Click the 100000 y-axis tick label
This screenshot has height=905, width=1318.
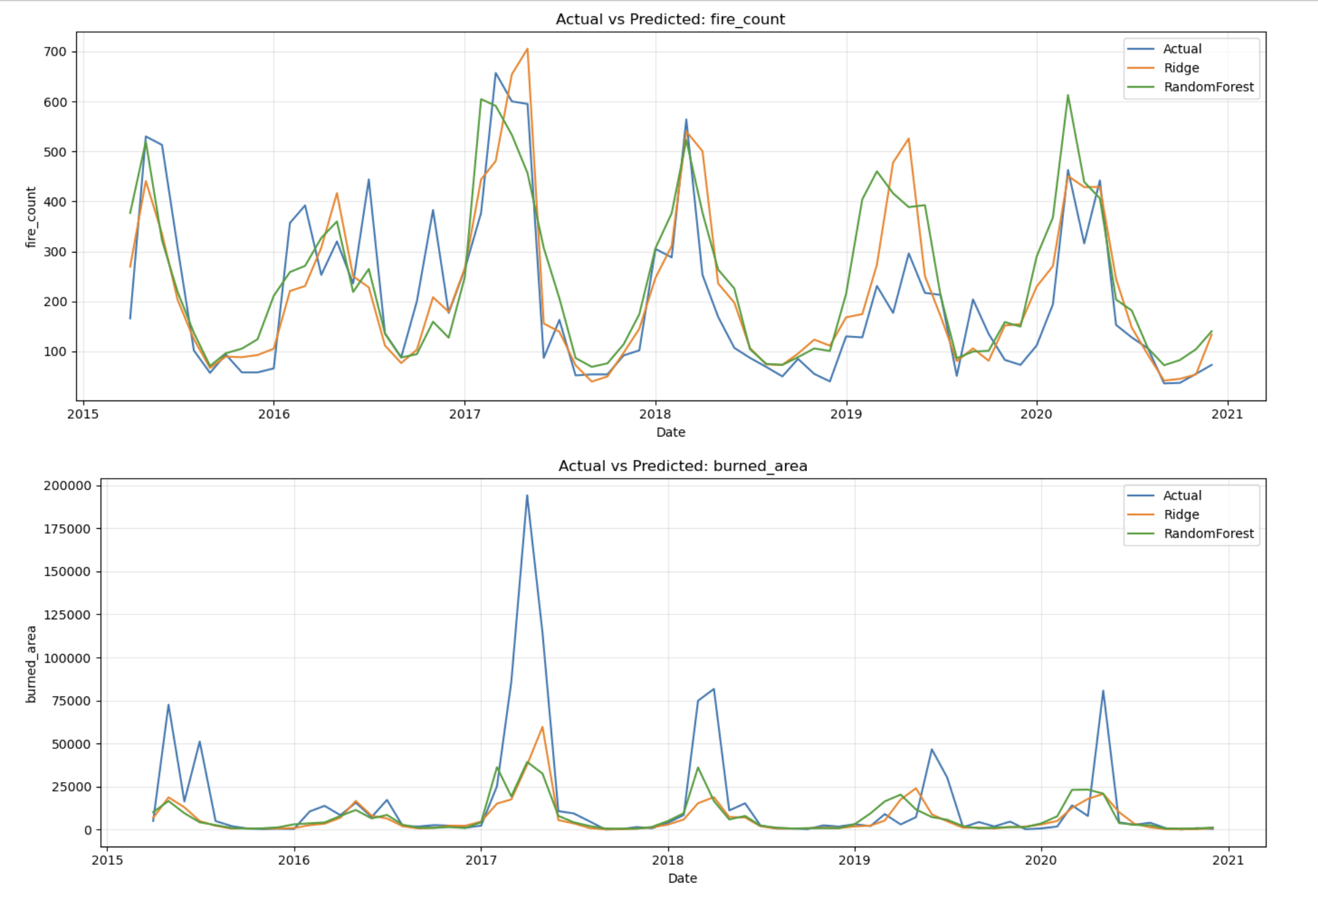[67, 658]
